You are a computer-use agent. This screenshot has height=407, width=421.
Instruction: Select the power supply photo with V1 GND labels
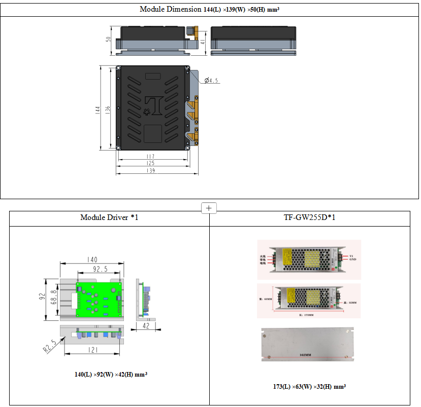309,260
